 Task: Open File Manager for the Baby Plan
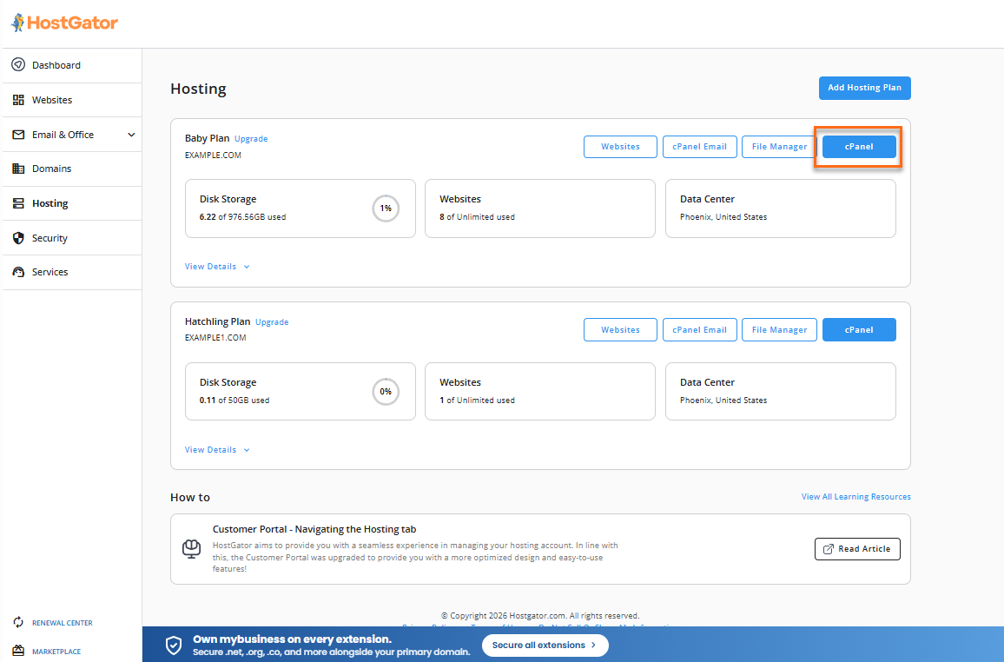coord(779,147)
